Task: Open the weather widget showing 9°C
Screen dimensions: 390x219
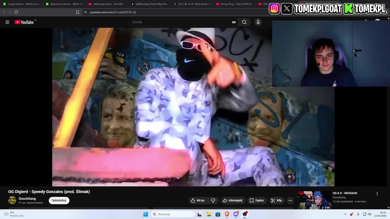Action: (13, 214)
